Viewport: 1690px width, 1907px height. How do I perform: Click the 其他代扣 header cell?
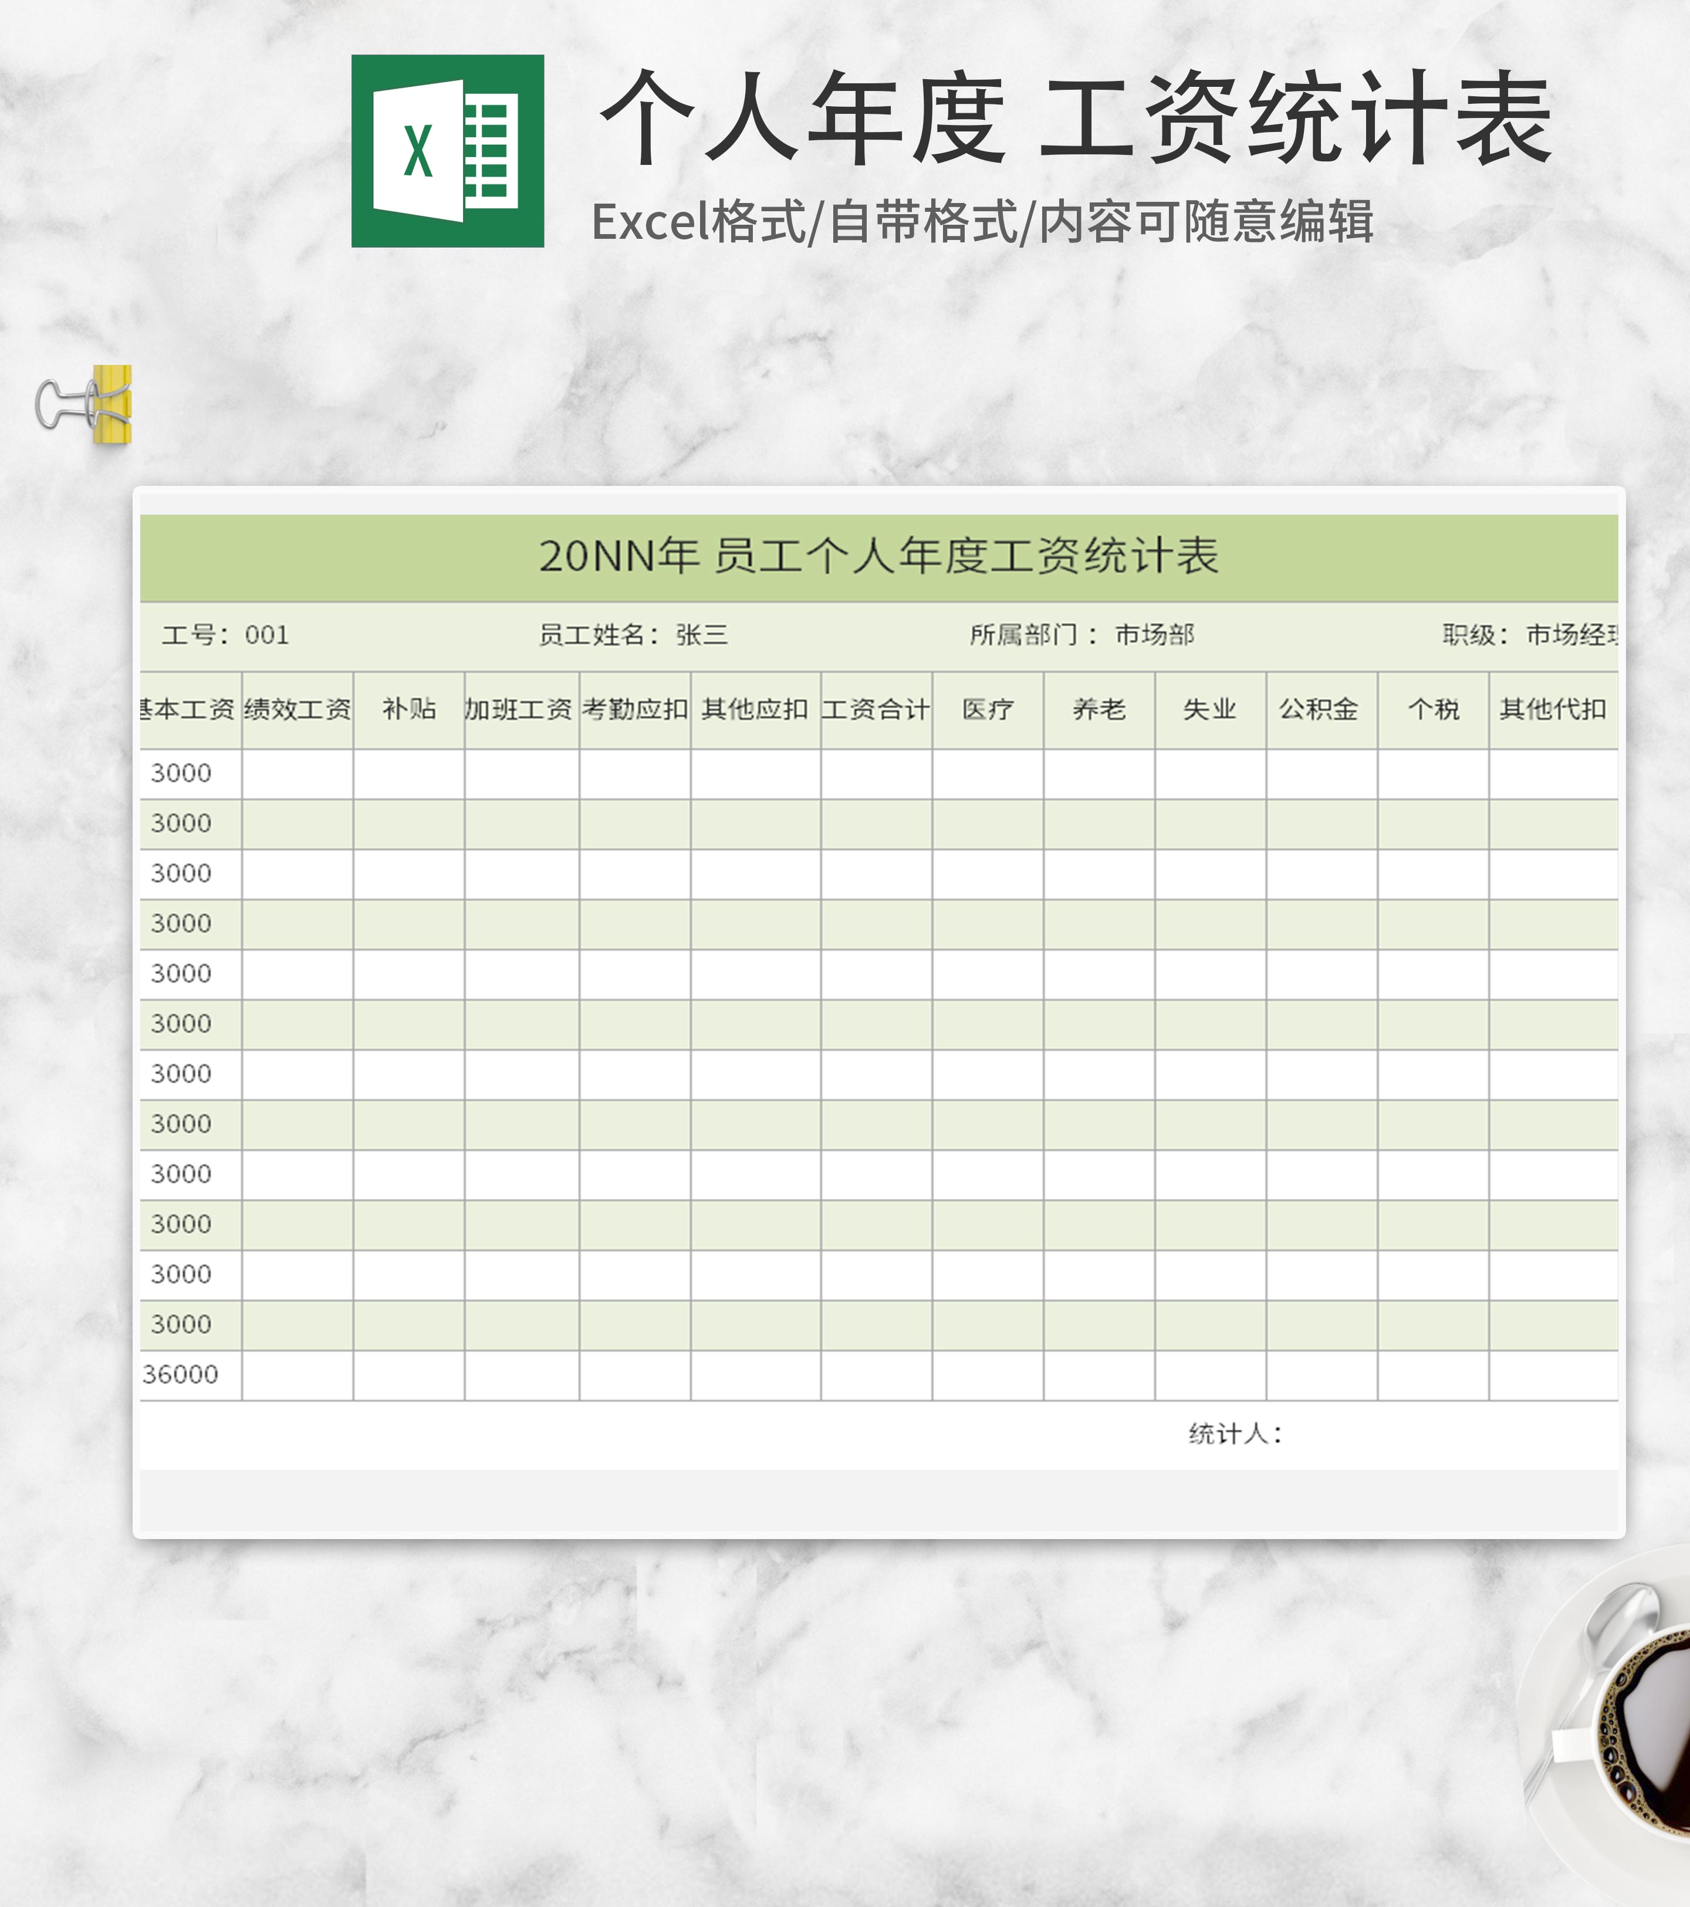[1552, 710]
